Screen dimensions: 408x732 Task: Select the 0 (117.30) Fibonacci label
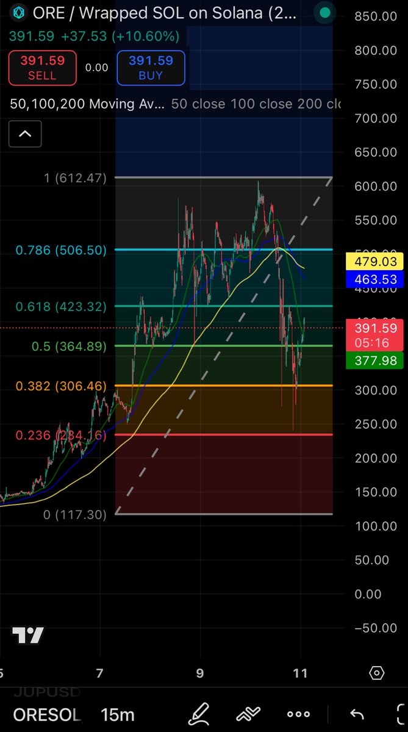pos(75,515)
